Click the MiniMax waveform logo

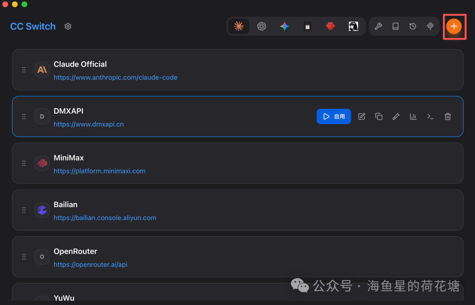tap(42, 163)
